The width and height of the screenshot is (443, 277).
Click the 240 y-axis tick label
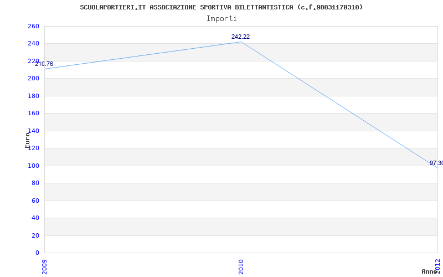(x=33, y=44)
